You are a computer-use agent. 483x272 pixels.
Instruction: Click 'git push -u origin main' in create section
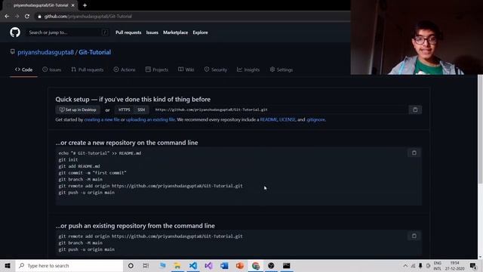[x=87, y=193]
